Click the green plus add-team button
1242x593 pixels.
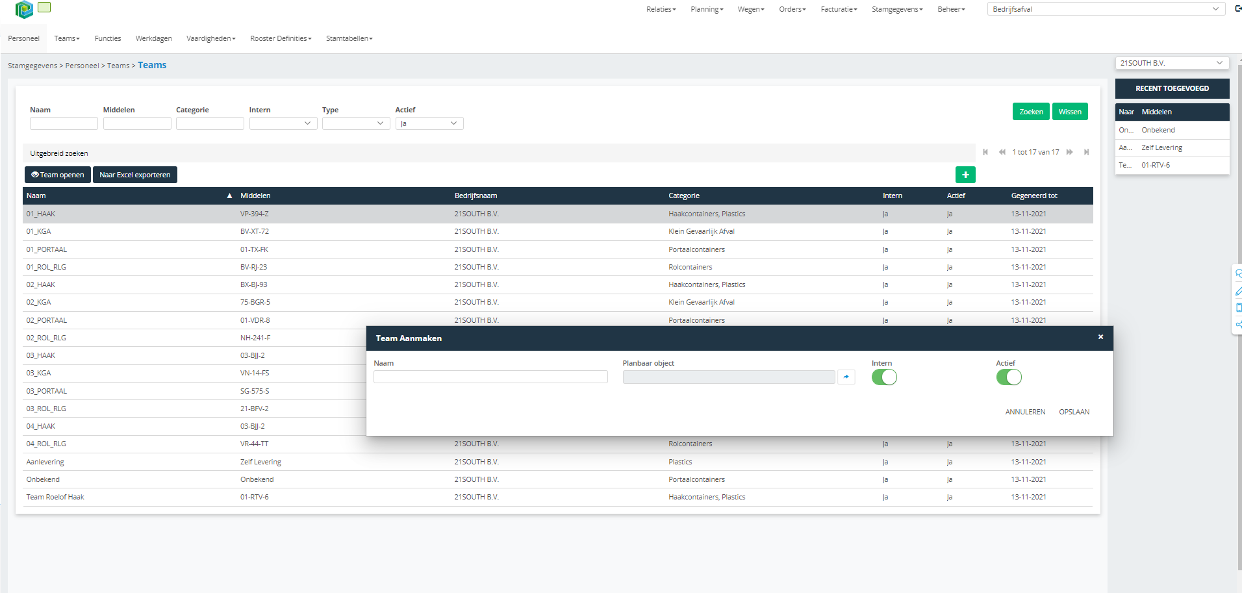click(x=965, y=175)
